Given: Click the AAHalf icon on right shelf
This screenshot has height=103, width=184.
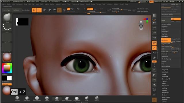Looking at the screenshot, I should click(154, 38).
